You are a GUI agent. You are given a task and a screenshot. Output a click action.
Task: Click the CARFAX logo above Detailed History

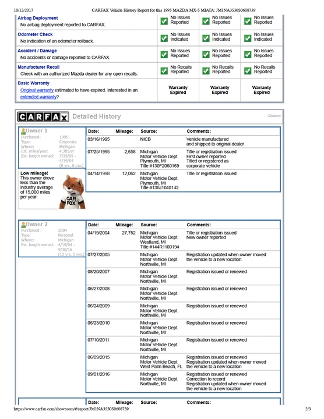[x=43, y=117]
